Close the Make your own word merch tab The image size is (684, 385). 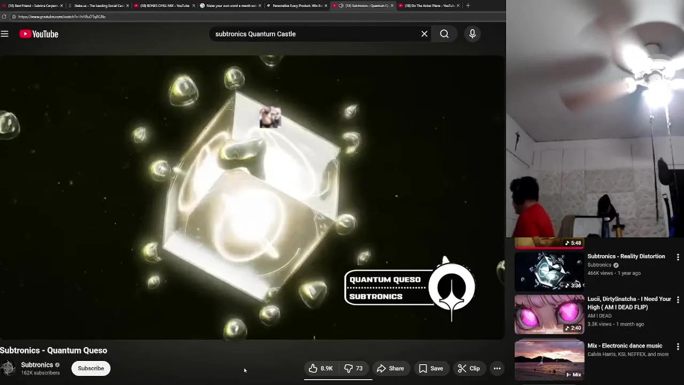(260, 5)
